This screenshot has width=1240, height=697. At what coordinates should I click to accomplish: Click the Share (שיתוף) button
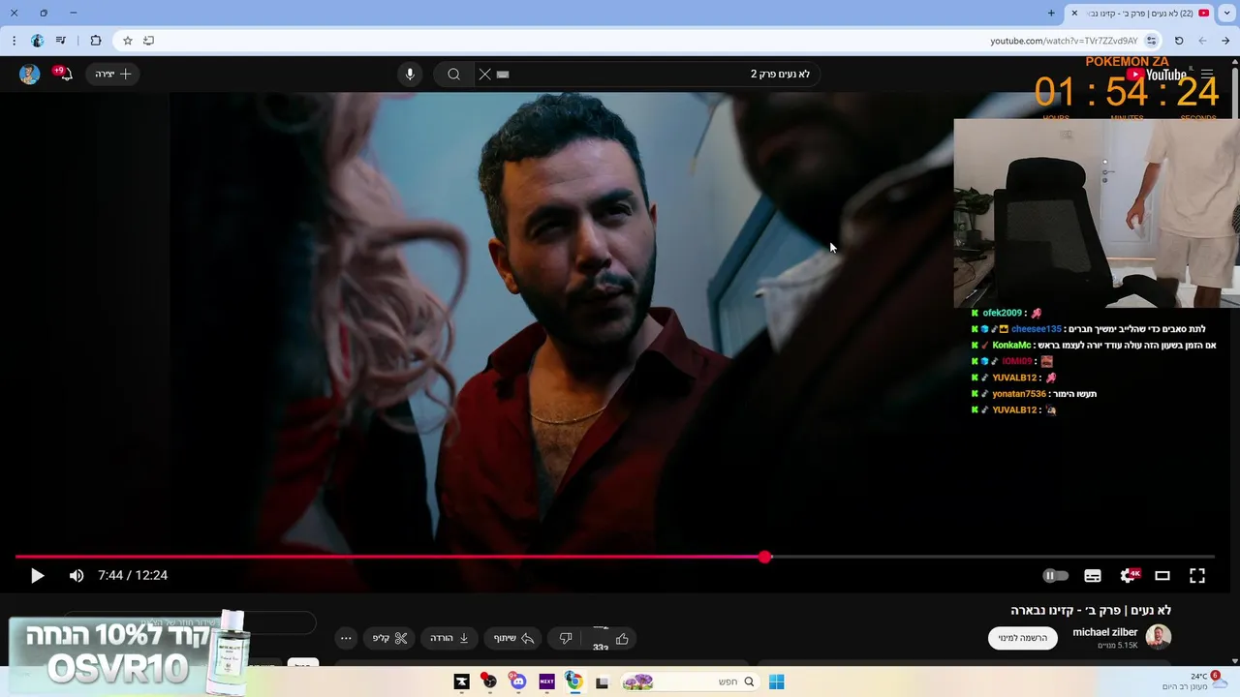[x=513, y=638]
